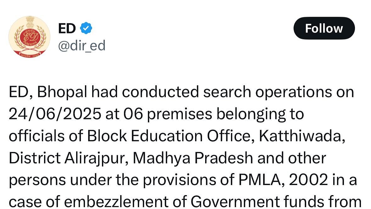Click the blue verified badge
The image size is (371, 209).
tap(86, 28)
